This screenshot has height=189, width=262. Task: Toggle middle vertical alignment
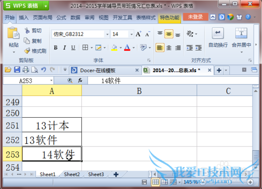(169, 34)
